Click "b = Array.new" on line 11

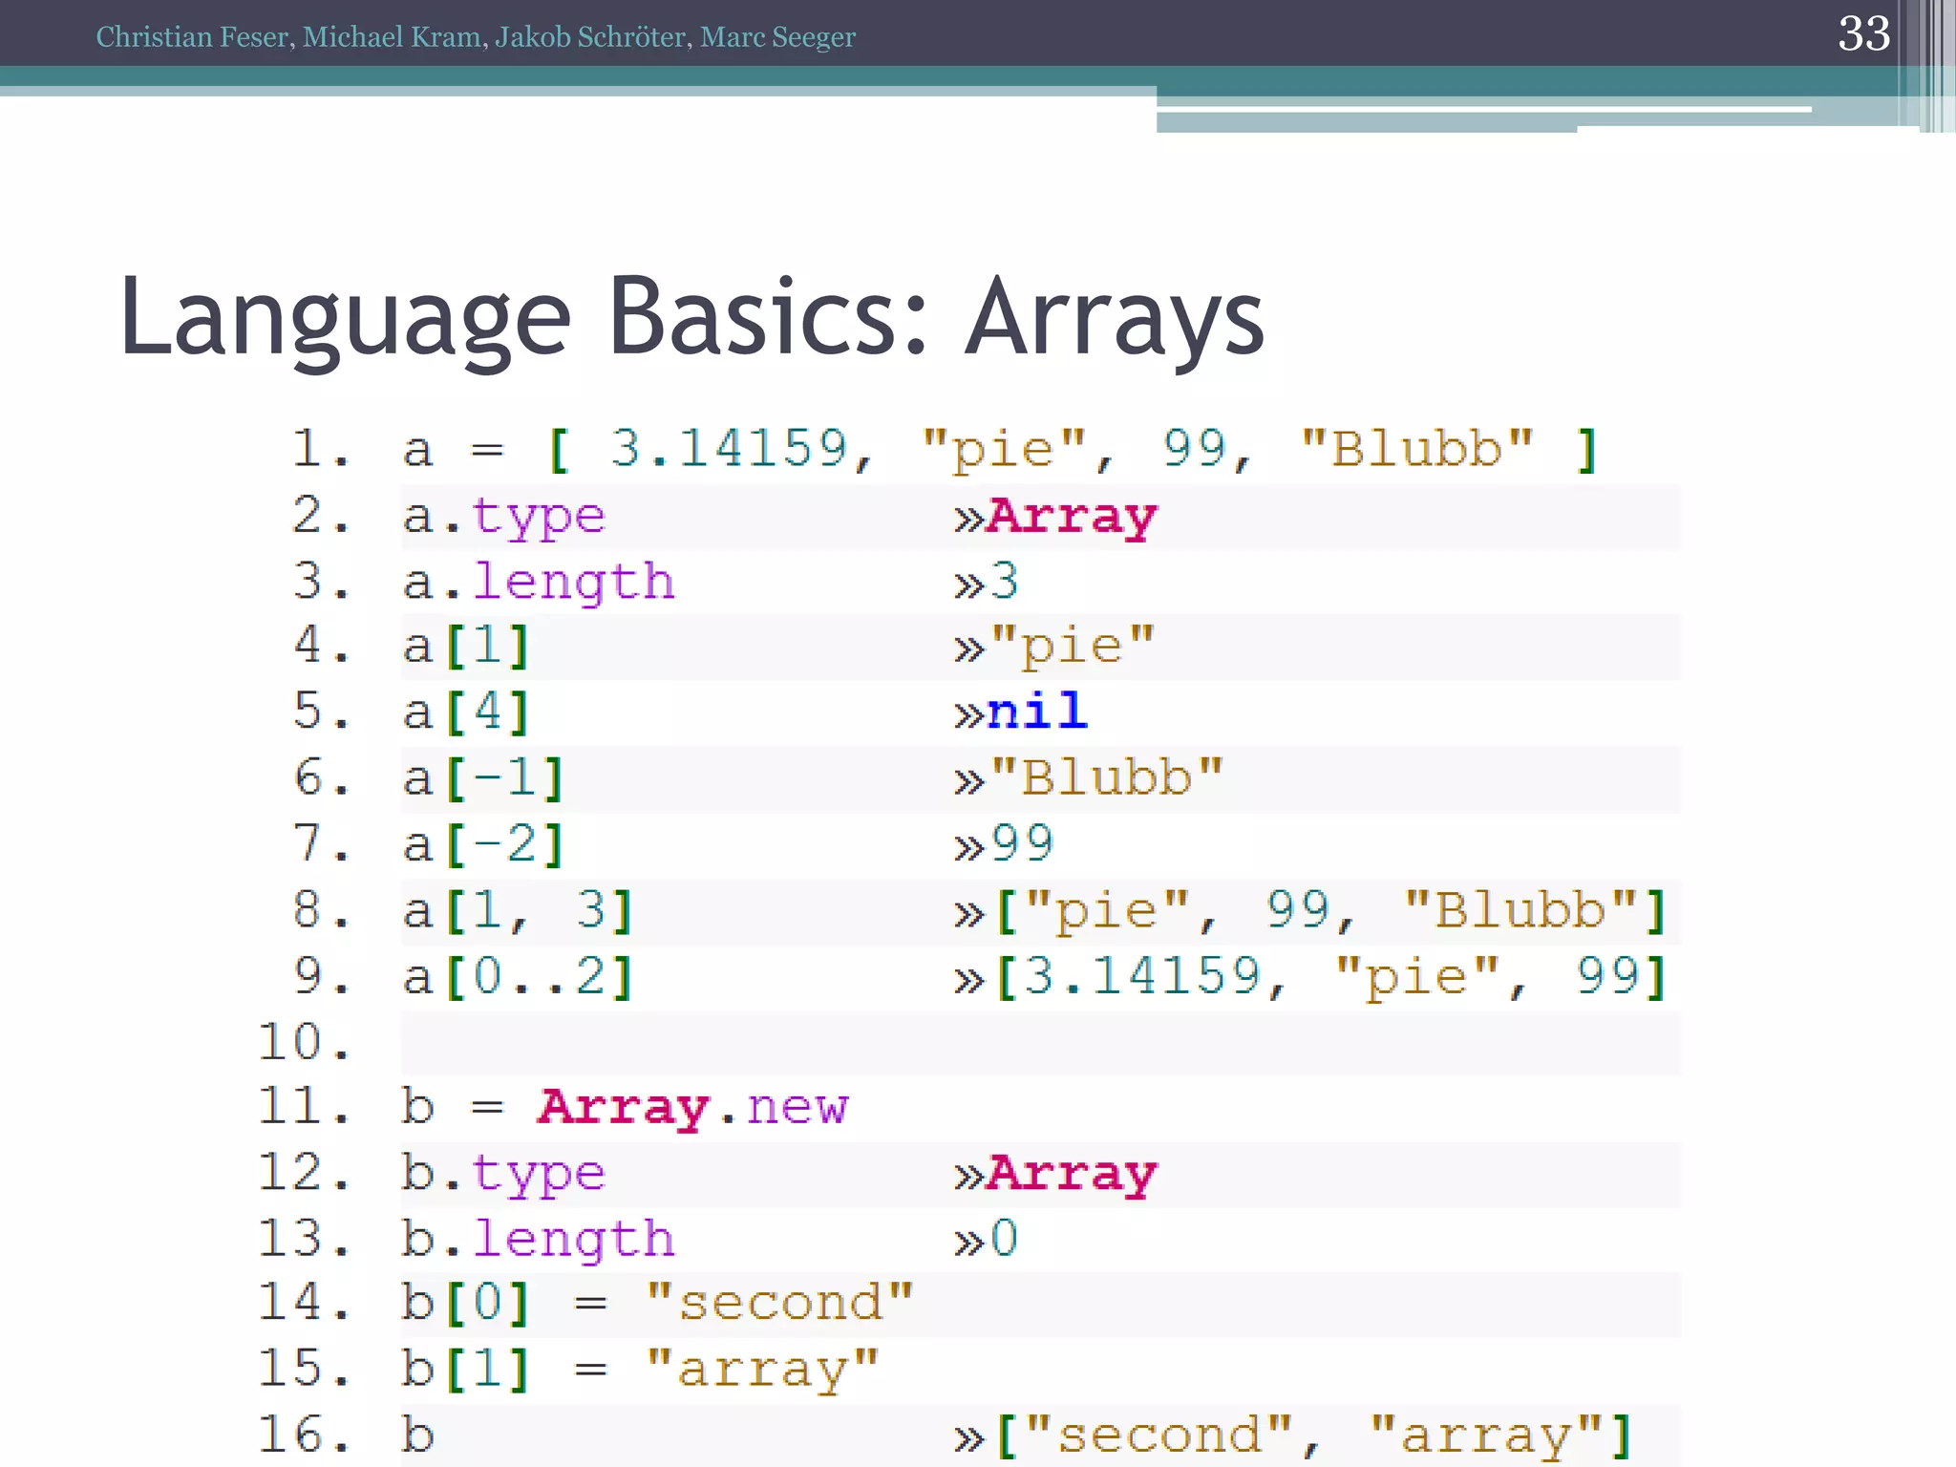click(x=625, y=1108)
